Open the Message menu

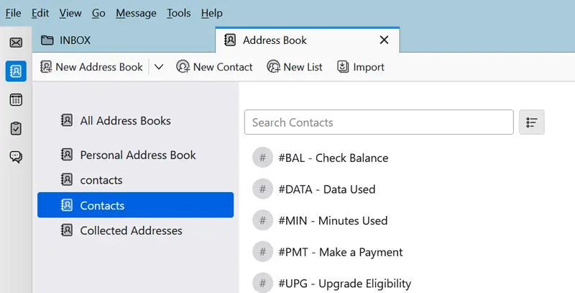coord(136,13)
